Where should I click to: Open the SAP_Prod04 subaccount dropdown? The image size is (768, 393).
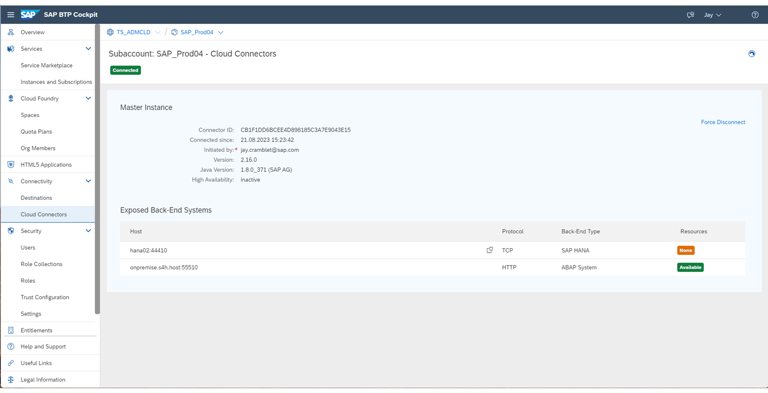(x=221, y=33)
